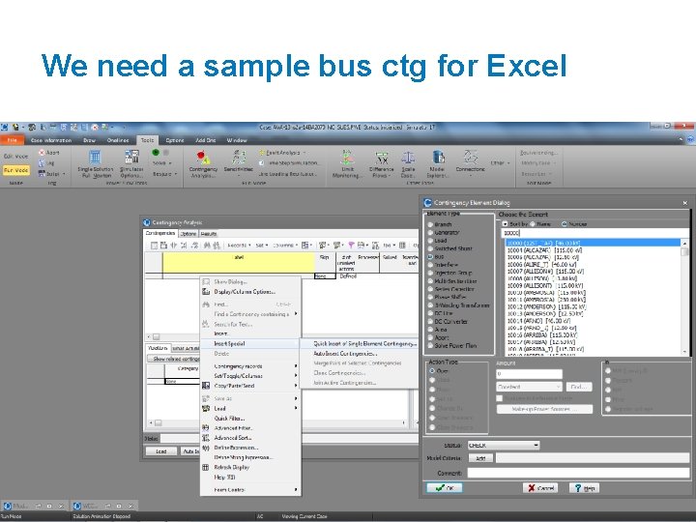Expand Form Control submenu
The image size is (696, 522).
(250, 489)
